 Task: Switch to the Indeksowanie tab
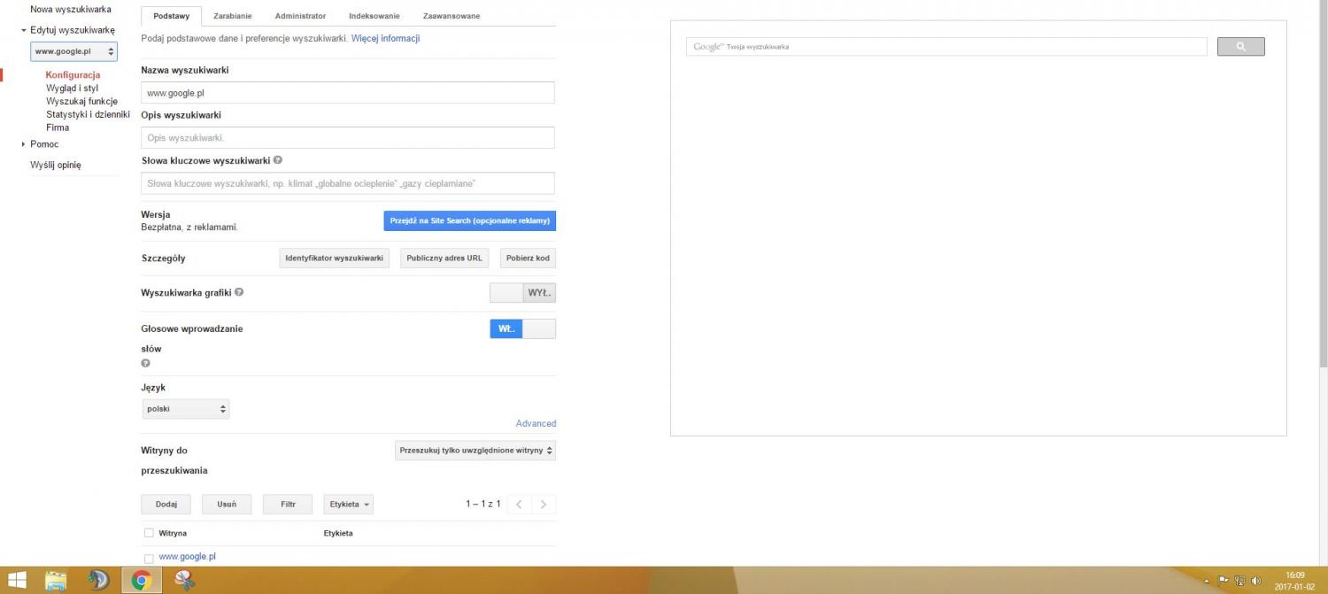(374, 16)
